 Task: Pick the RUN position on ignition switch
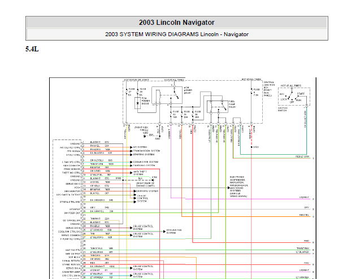click(298, 100)
